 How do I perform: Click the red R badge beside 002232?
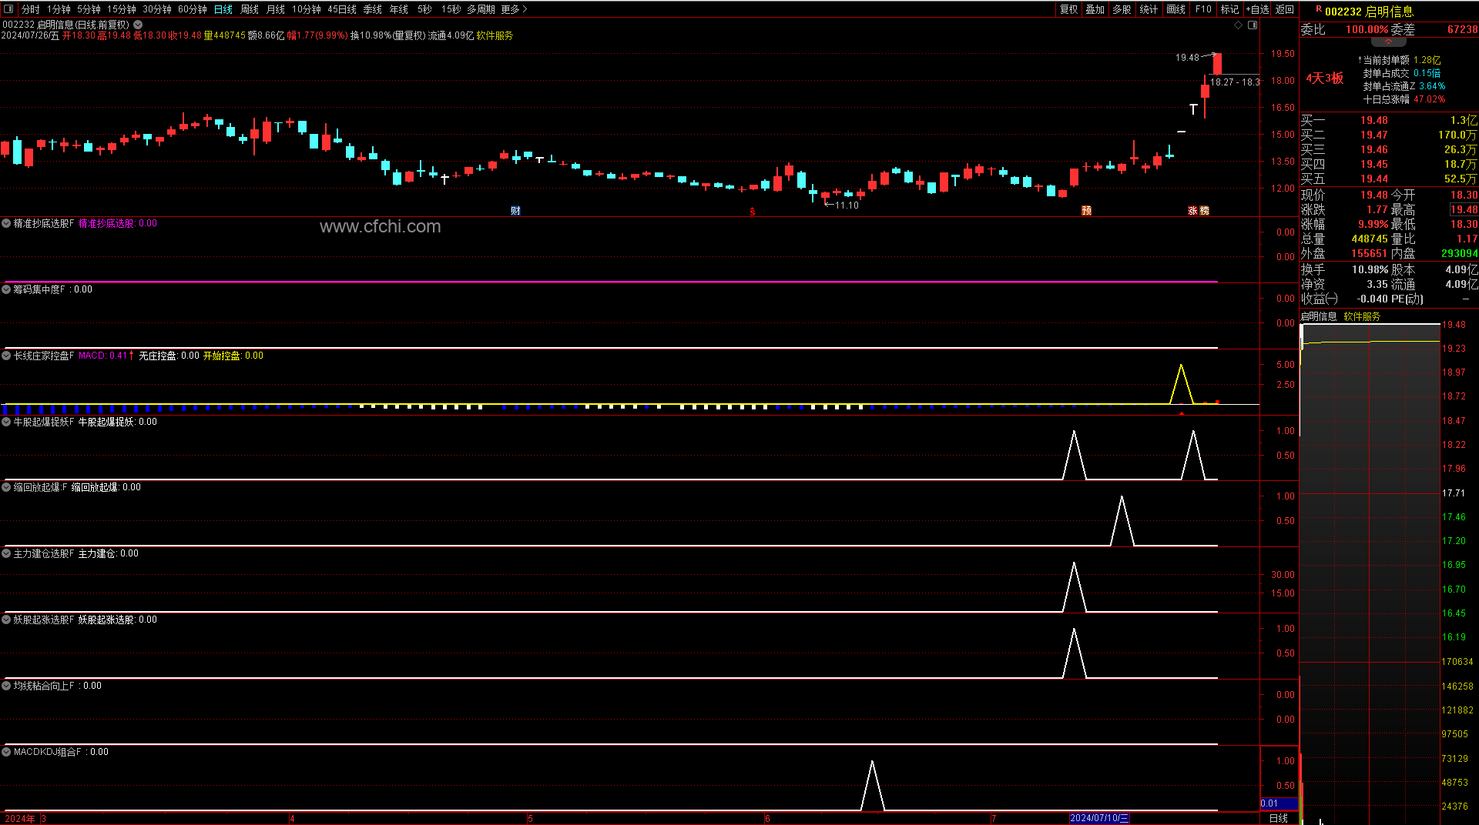(1318, 10)
